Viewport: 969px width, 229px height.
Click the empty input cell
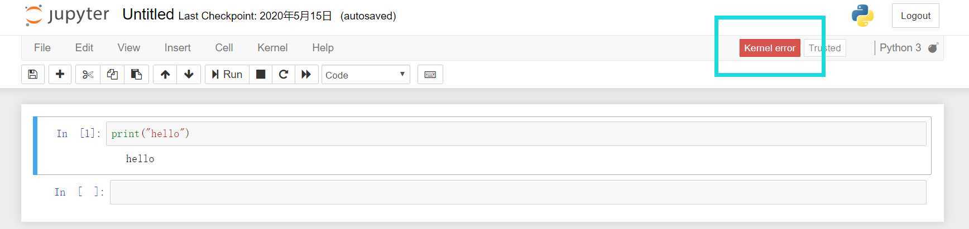(518, 192)
